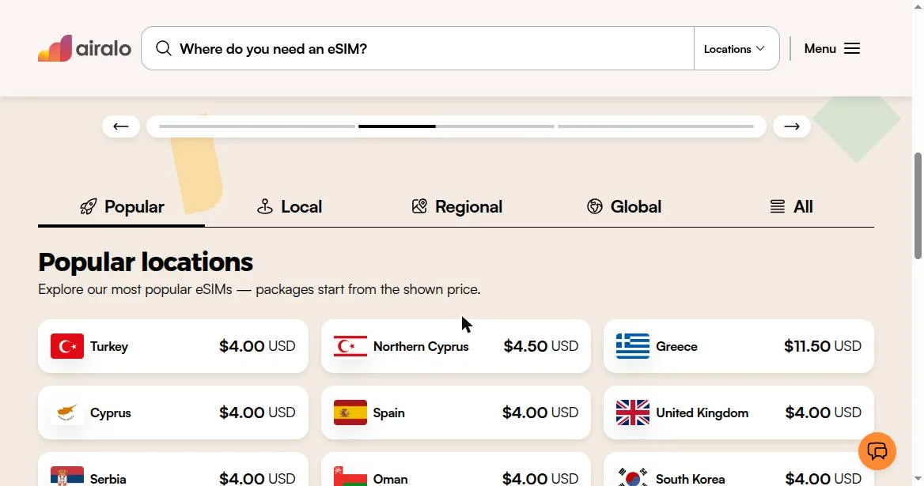Switch to the Local tab
This screenshot has width=924, height=486.
click(290, 206)
